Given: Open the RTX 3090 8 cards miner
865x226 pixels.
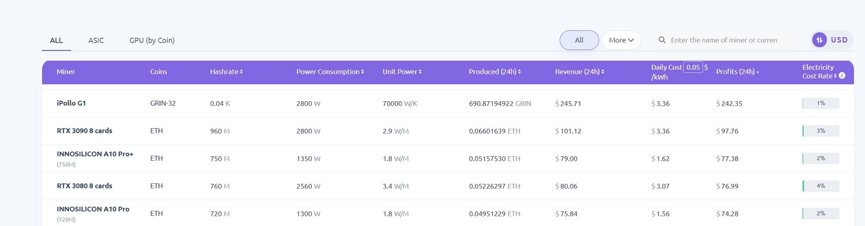Looking at the screenshot, I should (x=84, y=131).
